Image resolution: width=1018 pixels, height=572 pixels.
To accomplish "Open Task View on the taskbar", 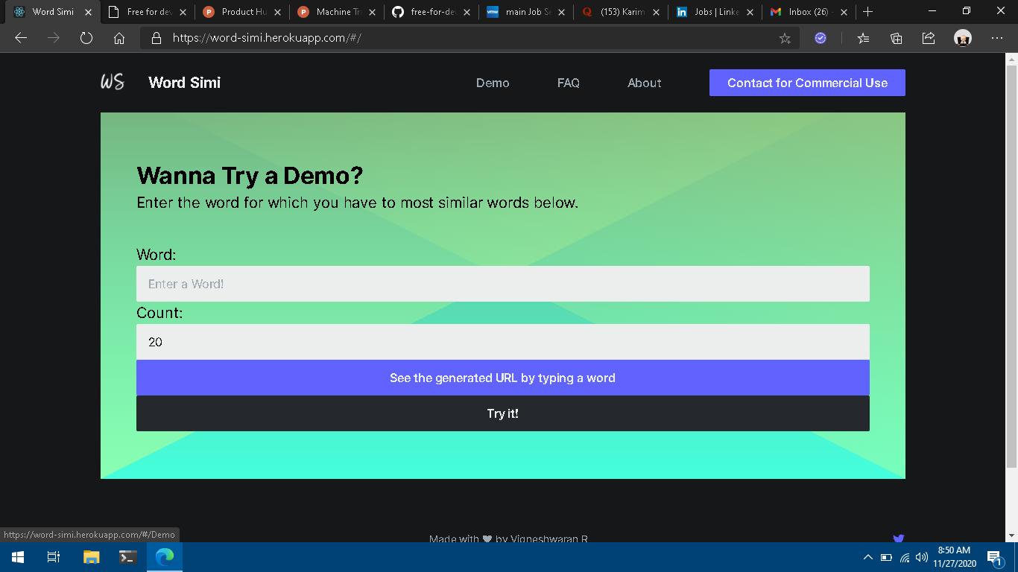I will (54, 557).
